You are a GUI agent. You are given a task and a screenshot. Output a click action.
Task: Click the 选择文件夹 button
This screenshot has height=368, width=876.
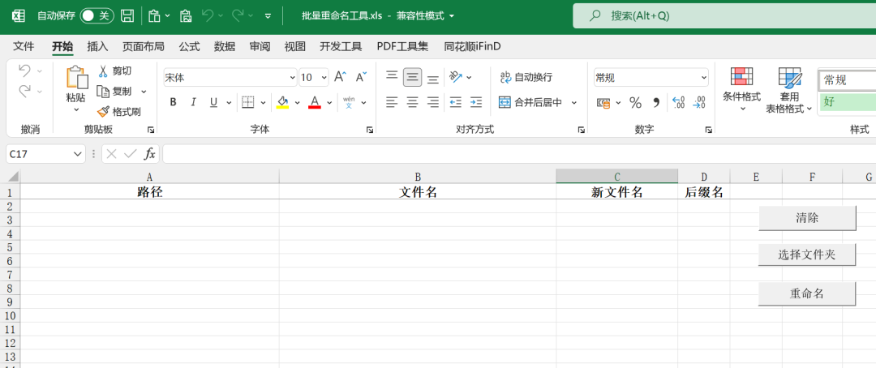(807, 255)
